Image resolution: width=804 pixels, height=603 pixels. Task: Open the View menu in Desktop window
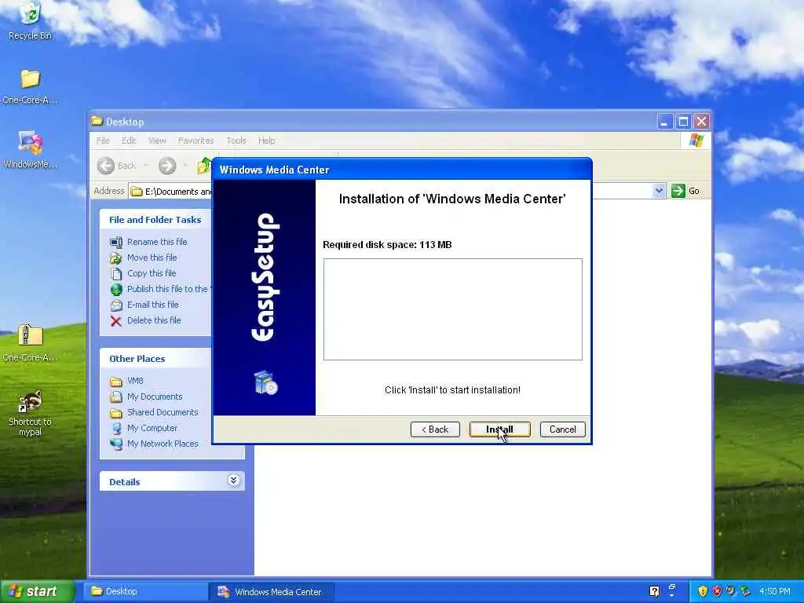(157, 141)
